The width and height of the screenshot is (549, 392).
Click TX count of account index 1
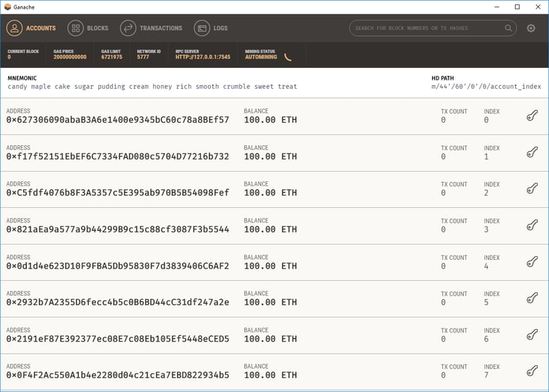(x=444, y=157)
